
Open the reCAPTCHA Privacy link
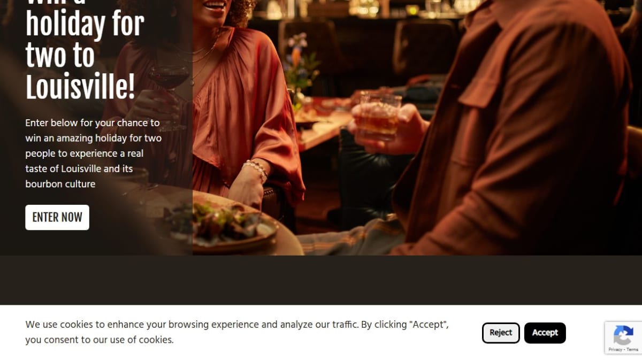click(616, 349)
